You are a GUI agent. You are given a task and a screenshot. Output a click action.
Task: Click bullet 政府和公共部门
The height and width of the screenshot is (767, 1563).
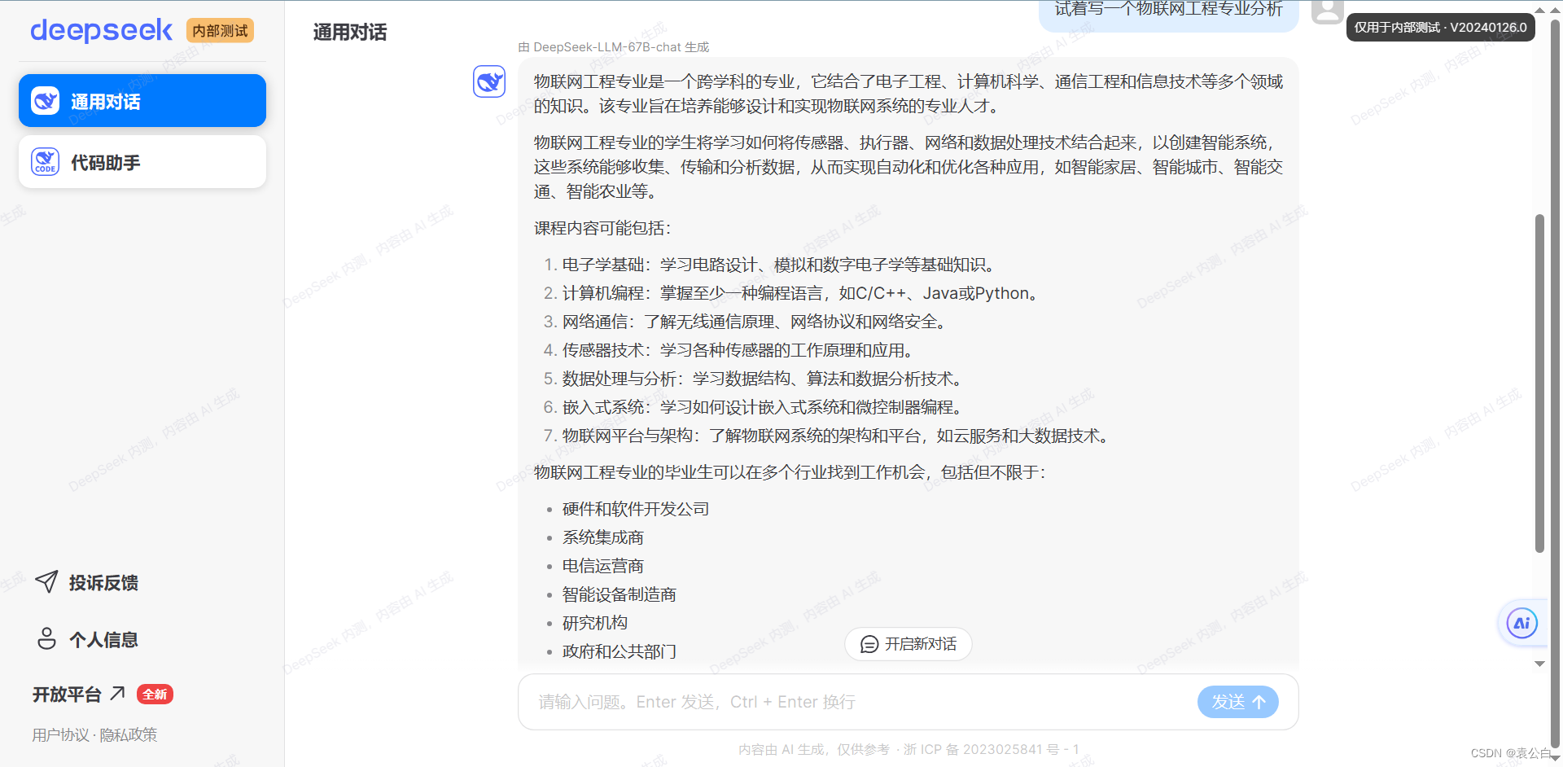(x=620, y=651)
